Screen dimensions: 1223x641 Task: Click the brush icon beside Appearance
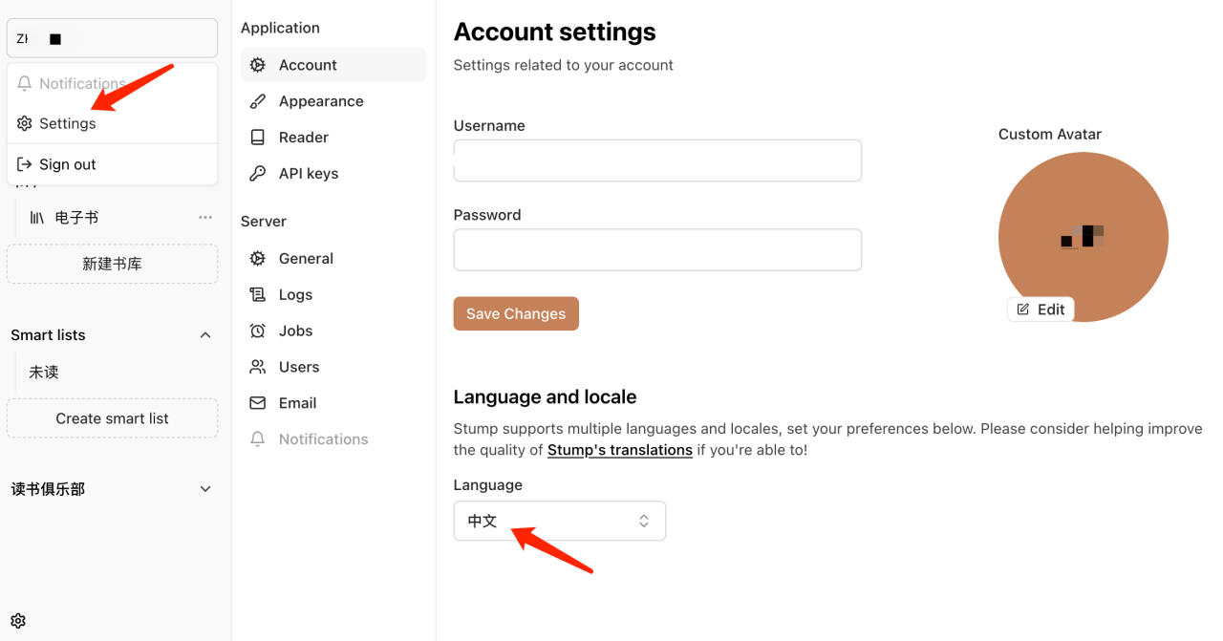pos(258,101)
